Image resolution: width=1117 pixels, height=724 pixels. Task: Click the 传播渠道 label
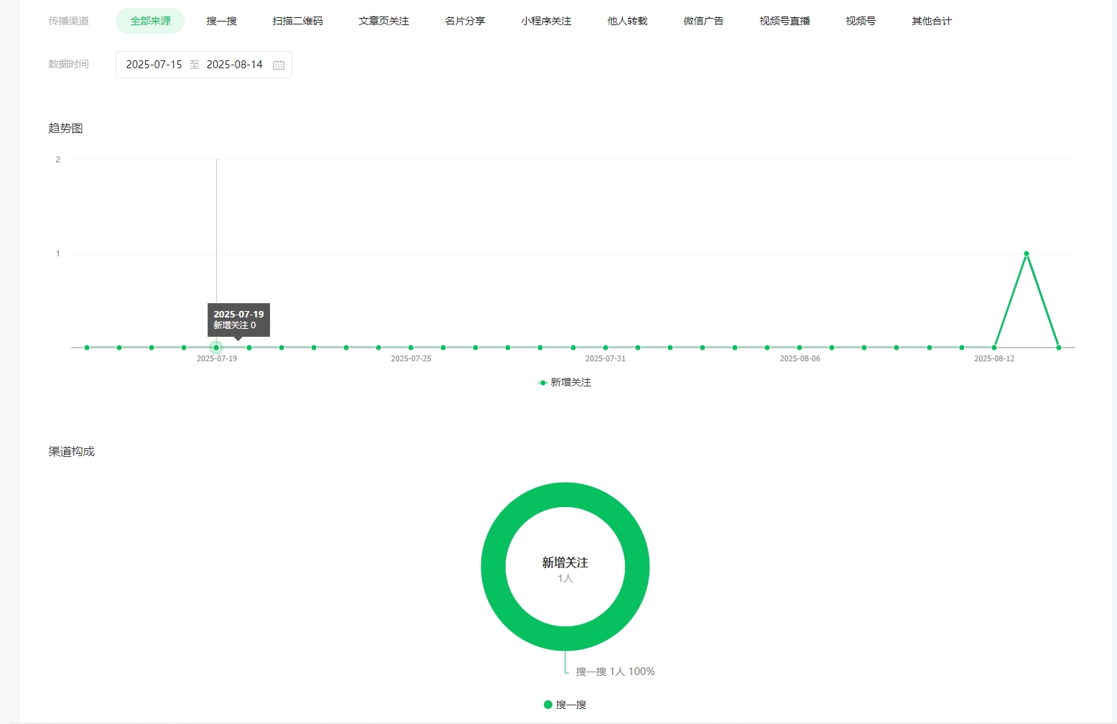[x=68, y=21]
